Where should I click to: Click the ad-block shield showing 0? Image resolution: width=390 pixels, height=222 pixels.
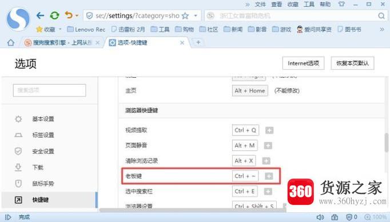[x=352, y=217]
